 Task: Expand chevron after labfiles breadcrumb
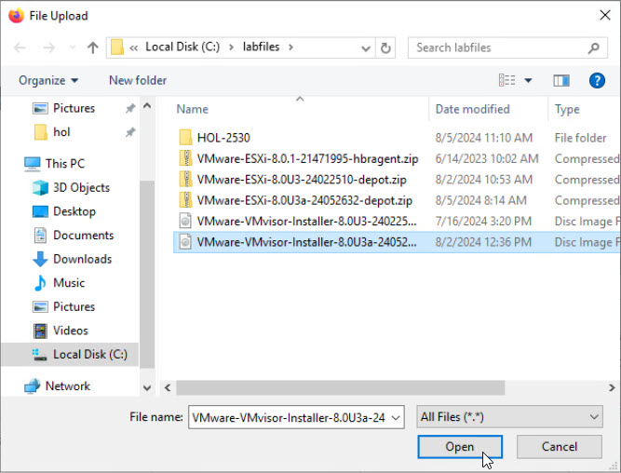pyautogui.click(x=291, y=47)
